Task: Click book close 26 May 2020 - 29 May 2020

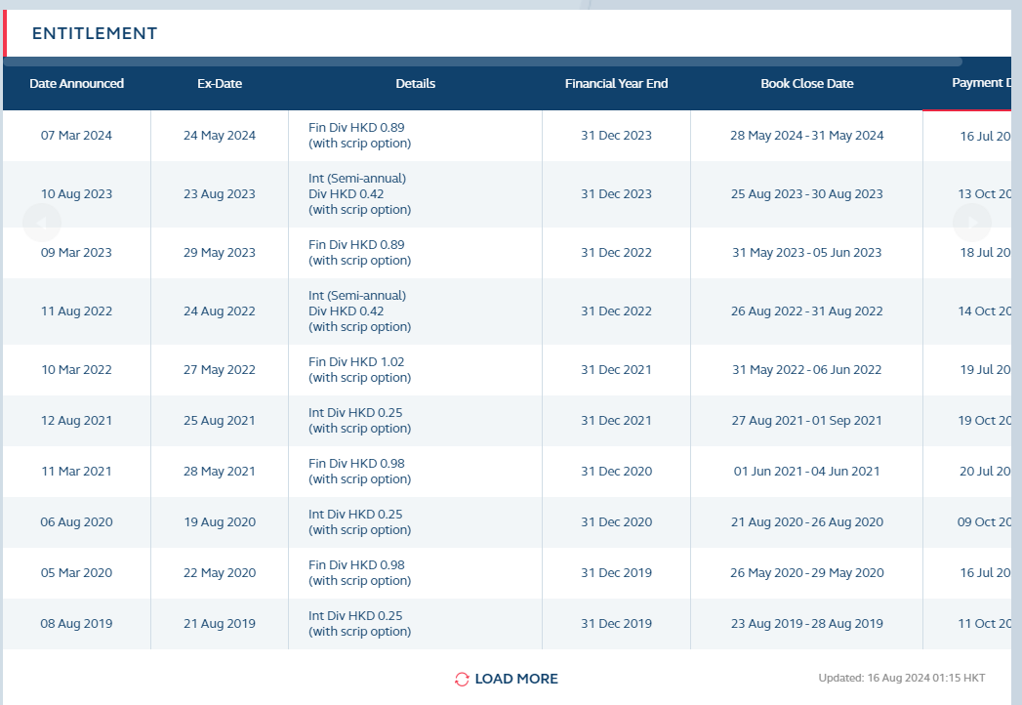Action: click(x=807, y=572)
